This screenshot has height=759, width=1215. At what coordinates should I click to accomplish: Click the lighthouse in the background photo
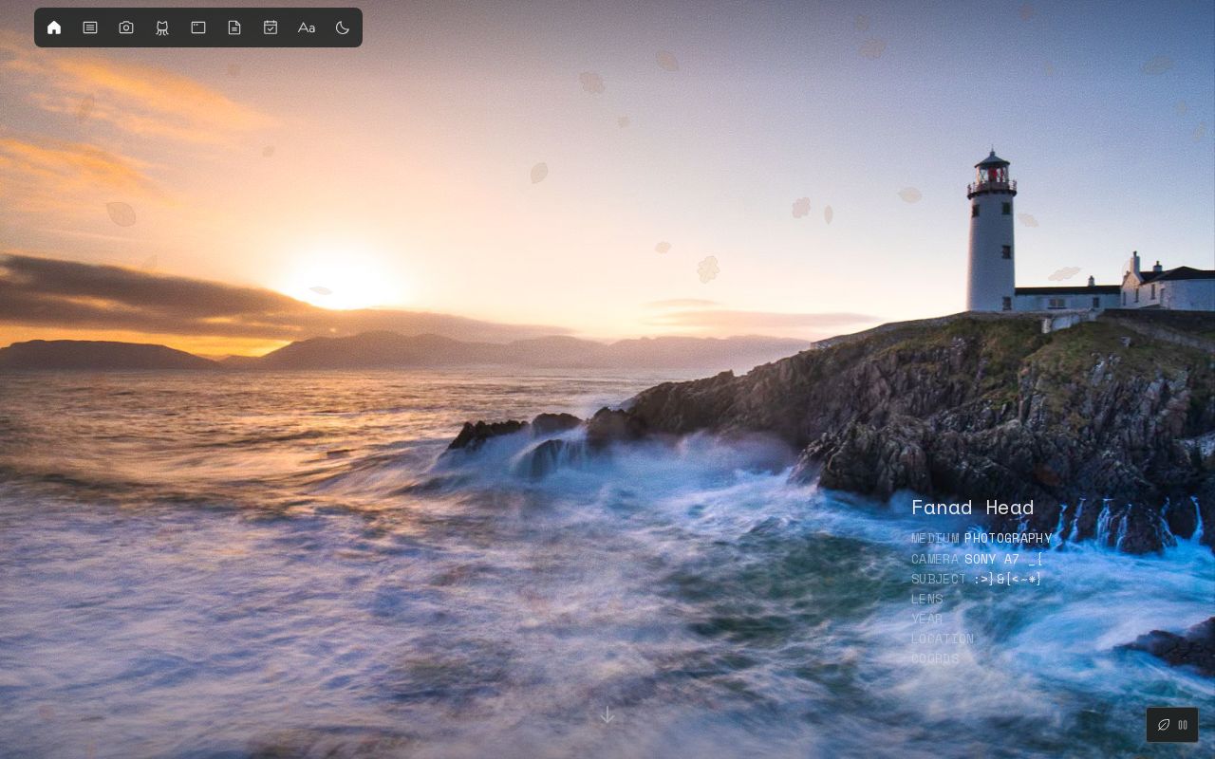pyautogui.click(x=991, y=232)
